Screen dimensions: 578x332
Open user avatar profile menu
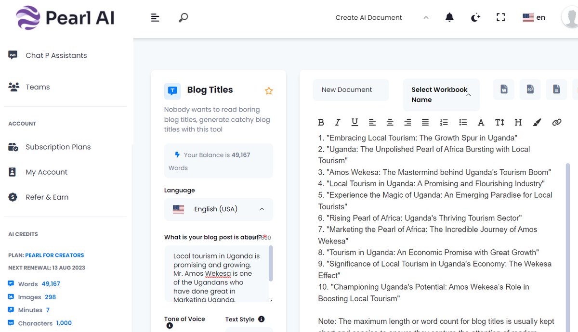571,18
